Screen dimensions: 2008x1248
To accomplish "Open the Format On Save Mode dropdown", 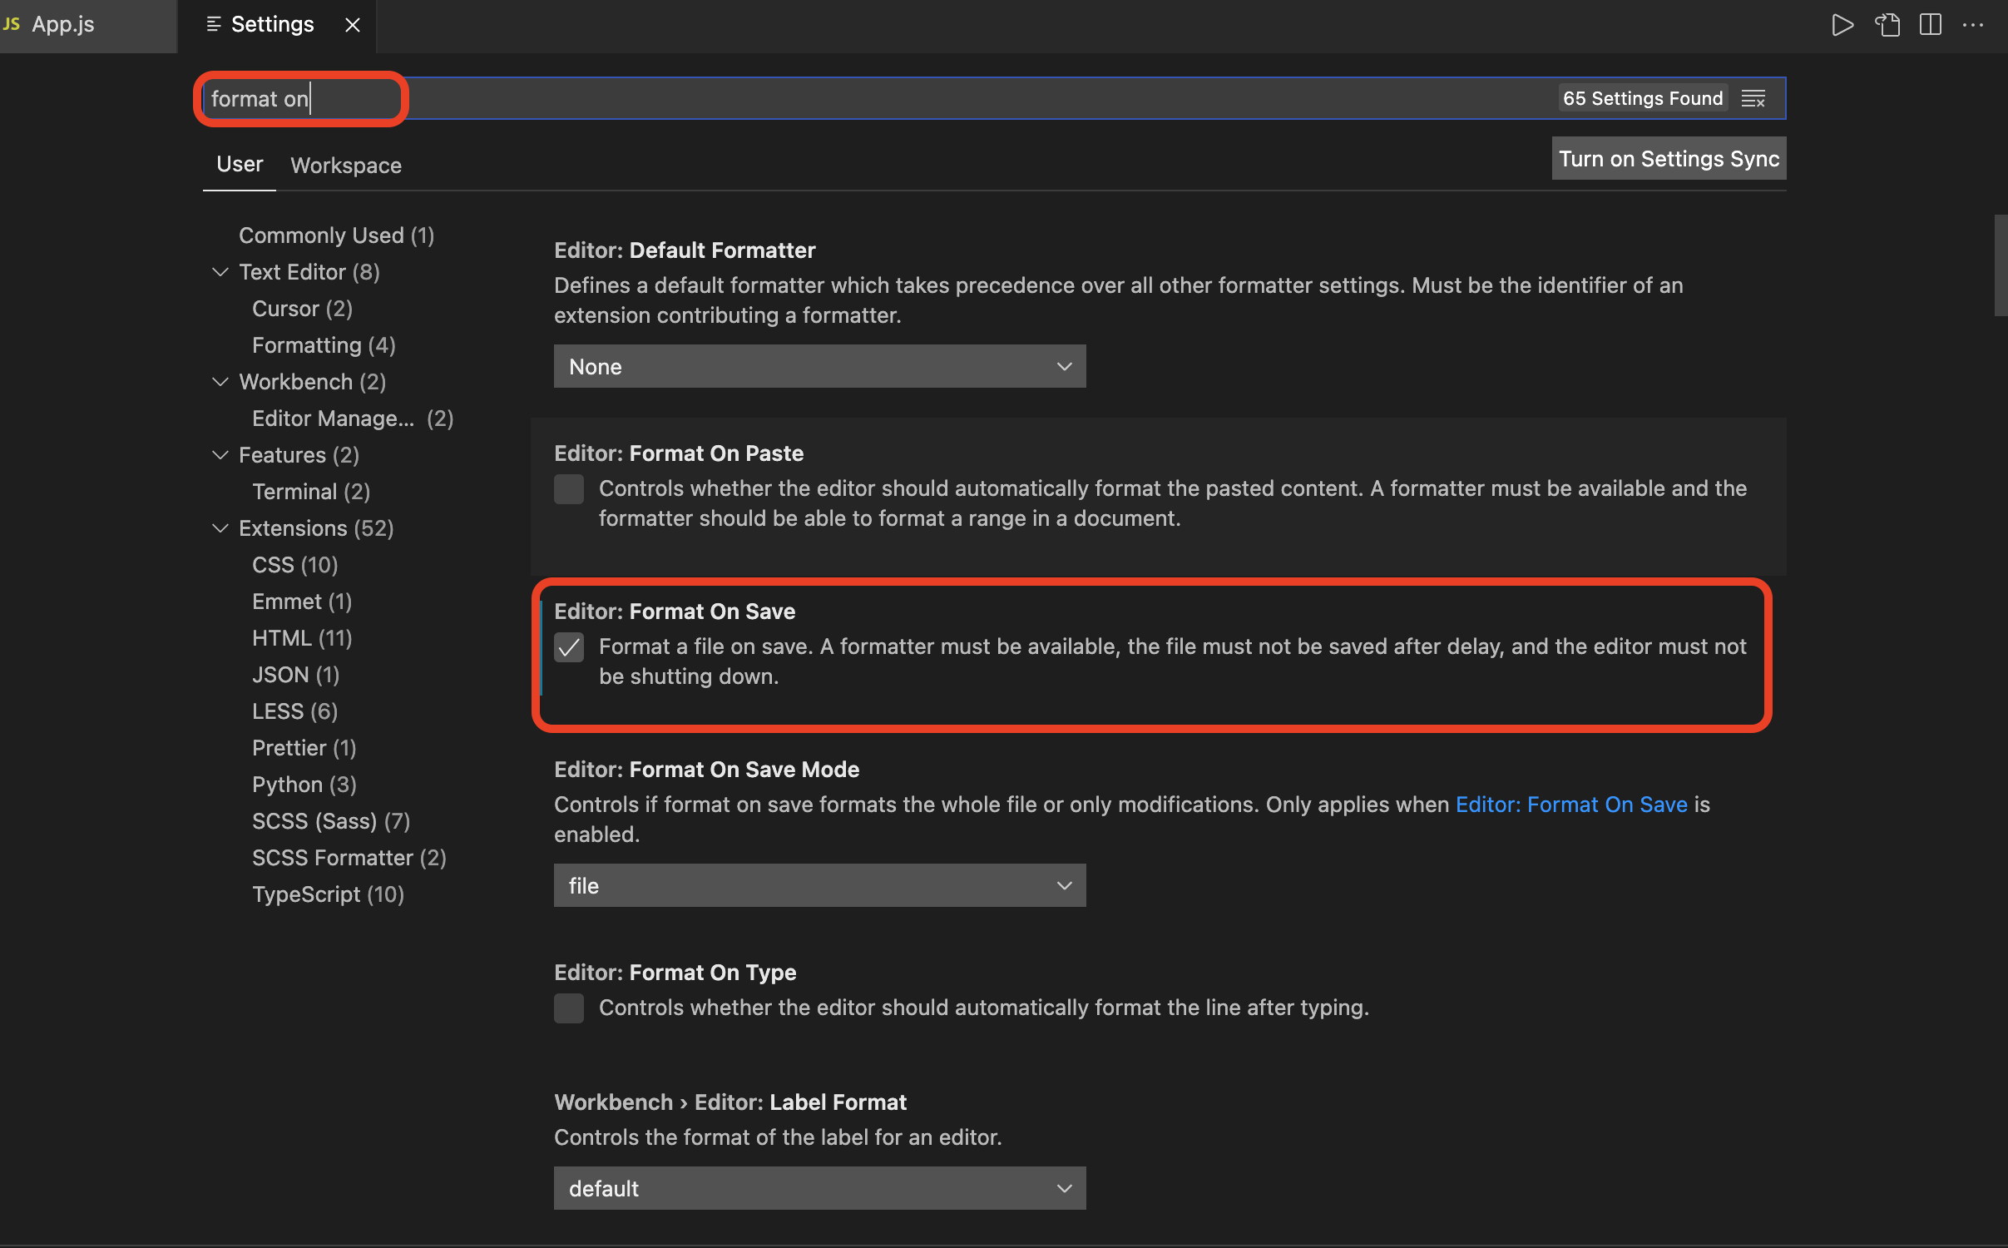I will click(819, 886).
